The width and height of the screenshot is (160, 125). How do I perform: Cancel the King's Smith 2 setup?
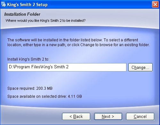(140, 116)
